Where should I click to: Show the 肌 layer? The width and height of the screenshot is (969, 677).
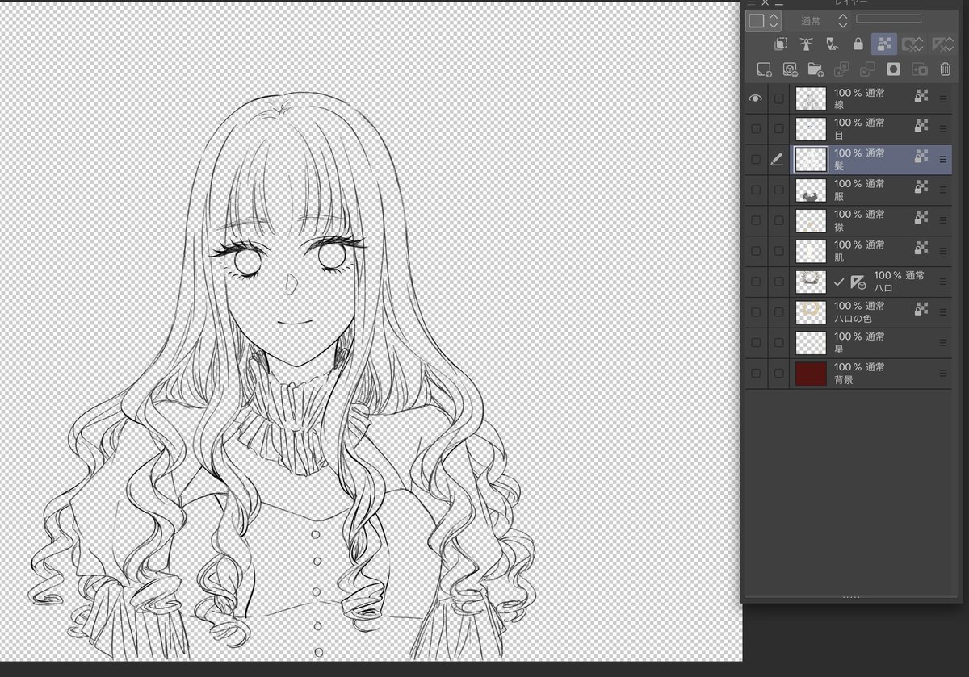(755, 251)
